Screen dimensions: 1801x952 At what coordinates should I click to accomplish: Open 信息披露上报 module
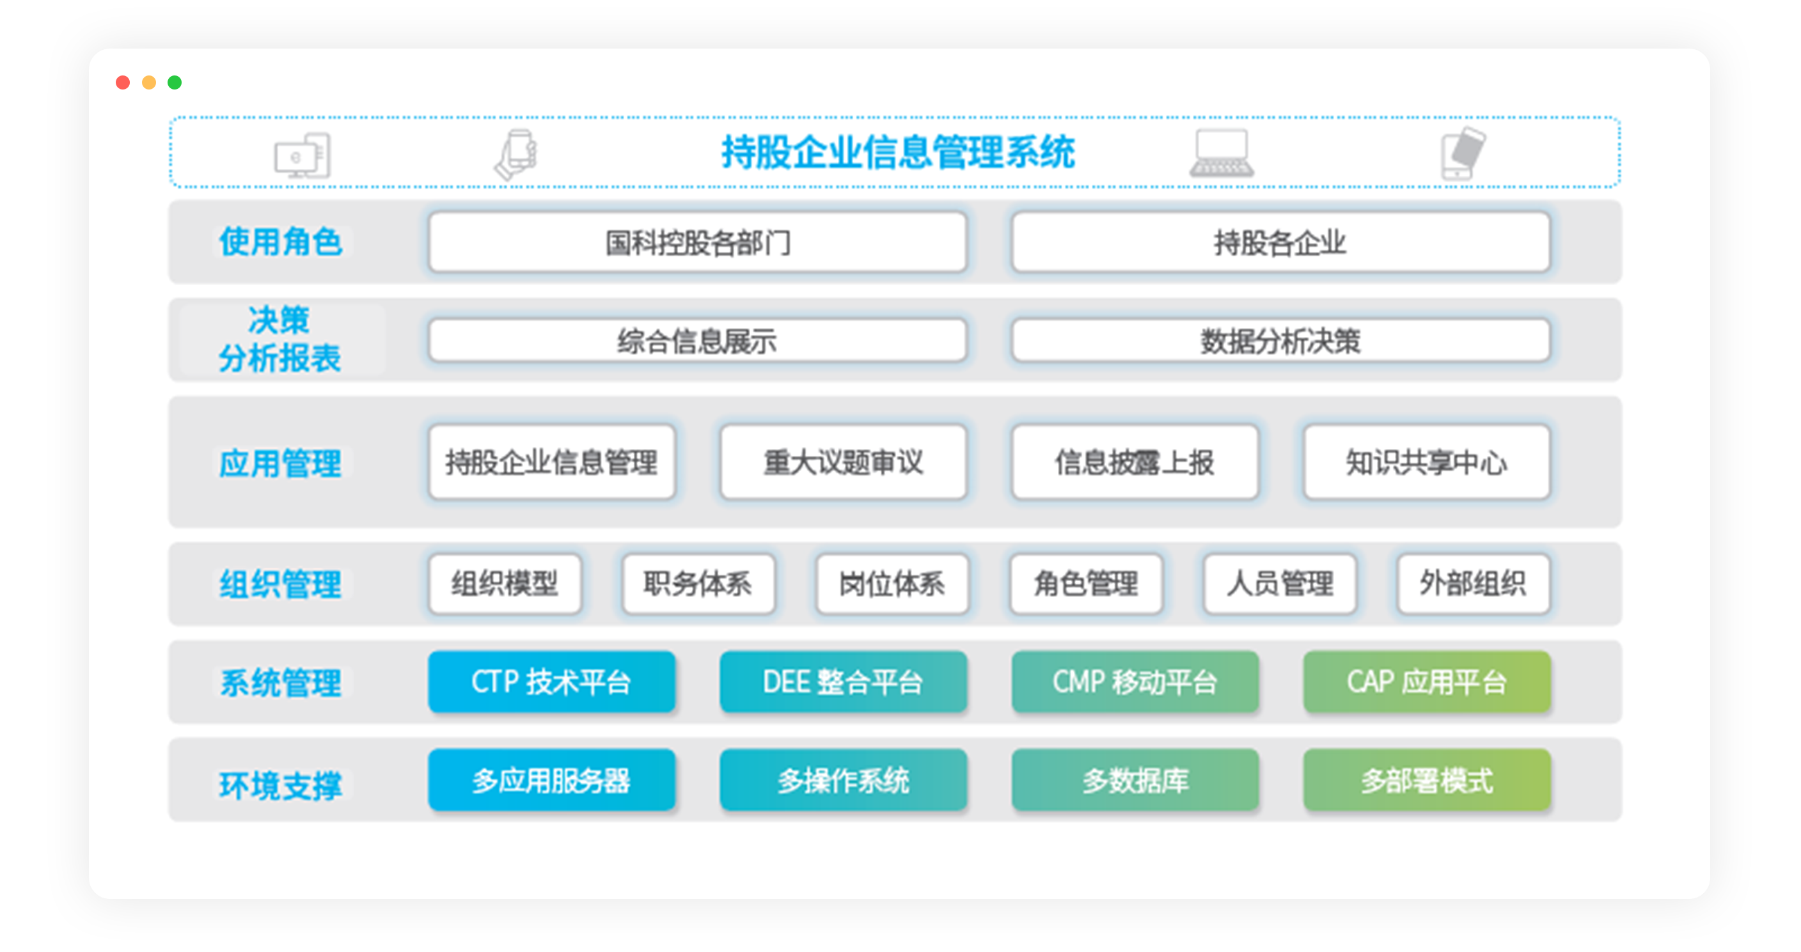pyautogui.click(x=1134, y=462)
